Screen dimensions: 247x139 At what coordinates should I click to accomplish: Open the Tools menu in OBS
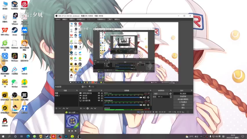coord(110,19)
